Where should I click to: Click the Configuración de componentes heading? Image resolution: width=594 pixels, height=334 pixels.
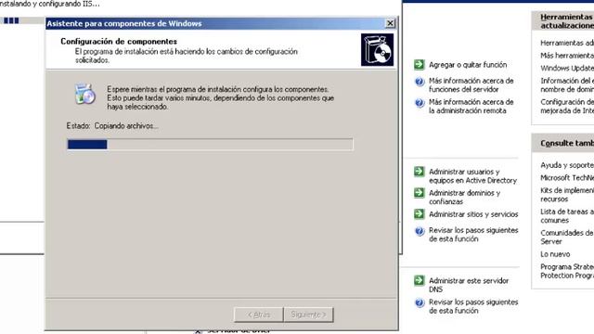coord(119,41)
